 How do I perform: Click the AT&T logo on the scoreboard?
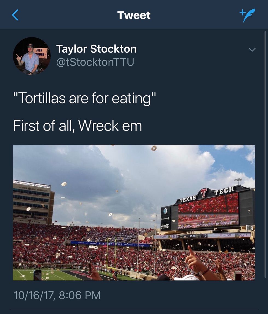165,211
